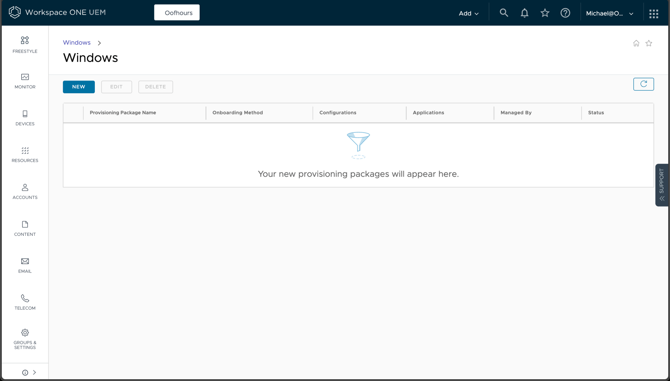
Task: Open the app switcher grid icon
Action: coord(653,13)
